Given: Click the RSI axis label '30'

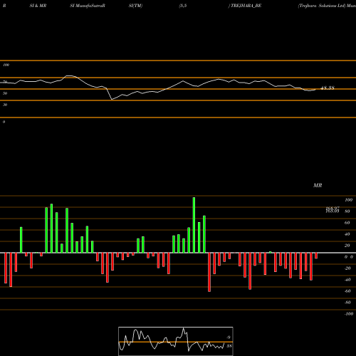Looking at the screenshot, I should click(x=5, y=105).
